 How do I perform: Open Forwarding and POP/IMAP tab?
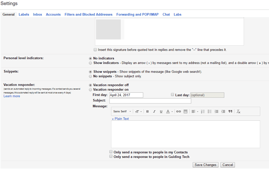(137, 15)
